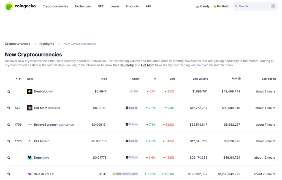Click the Solana badge in Dupe row
Image resolution: width=282 pixels, height=180 pixels.
[x=131, y=157]
